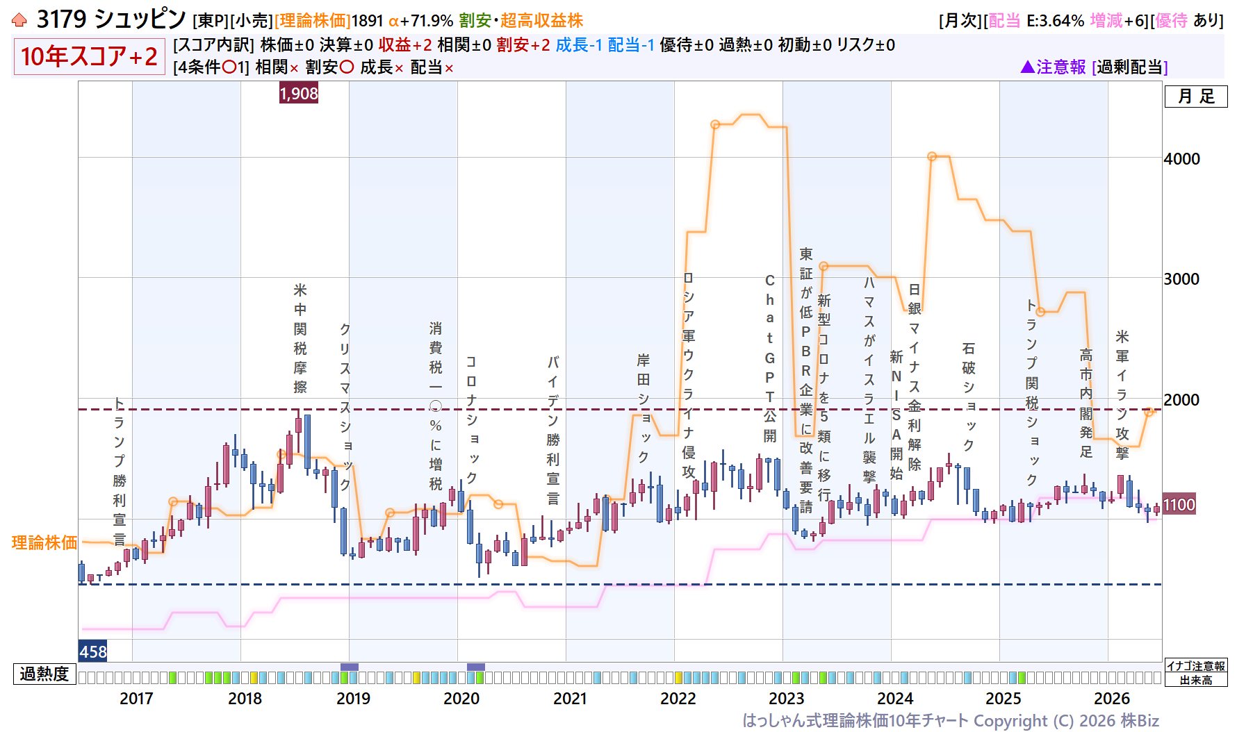This screenshot has width=1237, height=732.
Task: Click the 過熱度 heat indicator label
Action: 44,674
